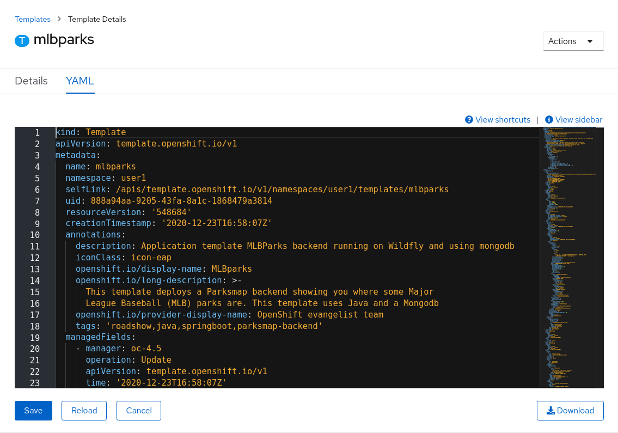Download the YAML file
Image resolution: width=618 pixels, height=433 pixels.
coord(570,410)
